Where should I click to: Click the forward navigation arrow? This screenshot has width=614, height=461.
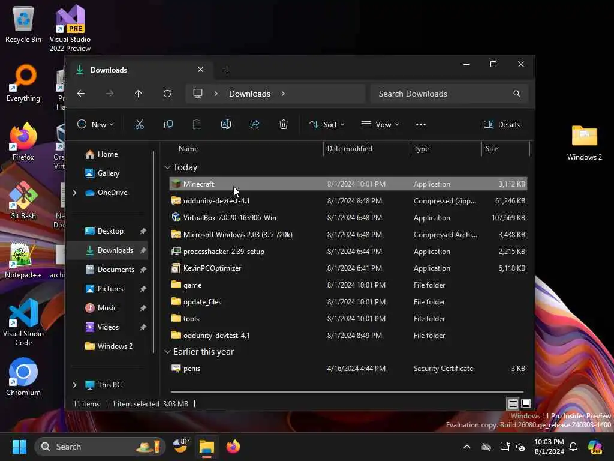[x=110, y=94]
